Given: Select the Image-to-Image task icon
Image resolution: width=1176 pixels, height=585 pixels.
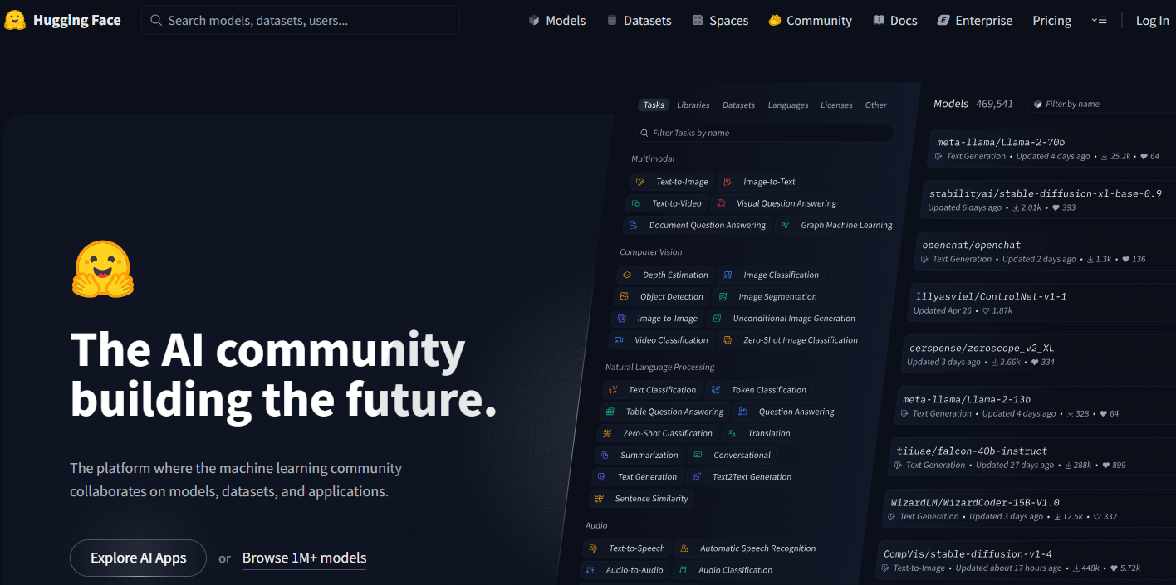Looking at the screenshot, I should tap(622, 318).
